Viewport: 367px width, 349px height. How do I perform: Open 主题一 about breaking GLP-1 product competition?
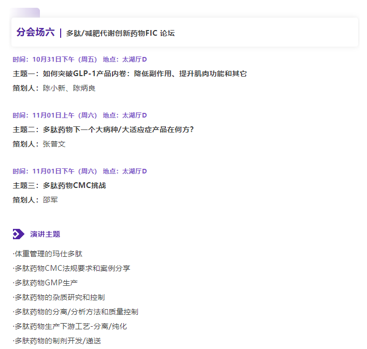tap(130, 74)
